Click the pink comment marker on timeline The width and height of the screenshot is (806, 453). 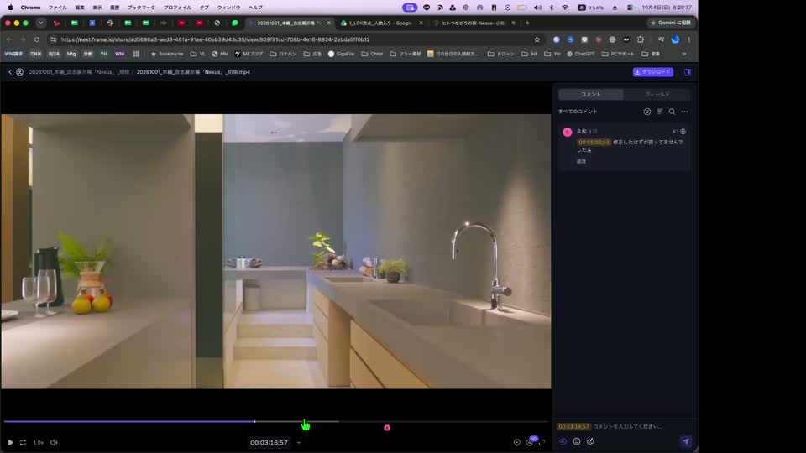point(387,427)
